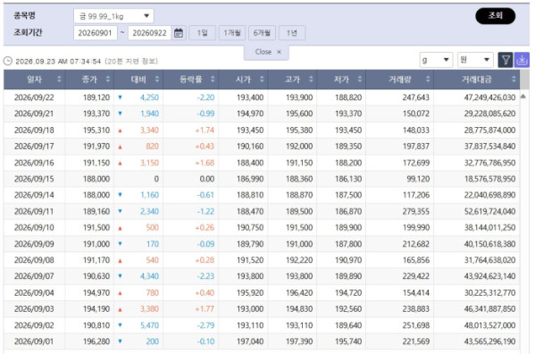The height and width of the screenshot is (354, 535).
Task: Click the black 조회 search button
Action: coord(495,16)
